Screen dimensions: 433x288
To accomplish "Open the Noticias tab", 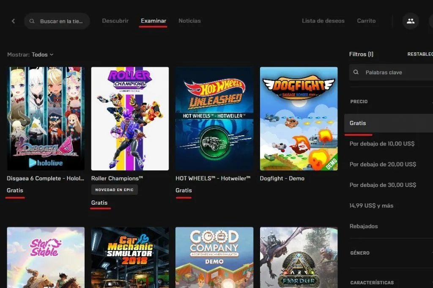I will click(x=189, y=20).
